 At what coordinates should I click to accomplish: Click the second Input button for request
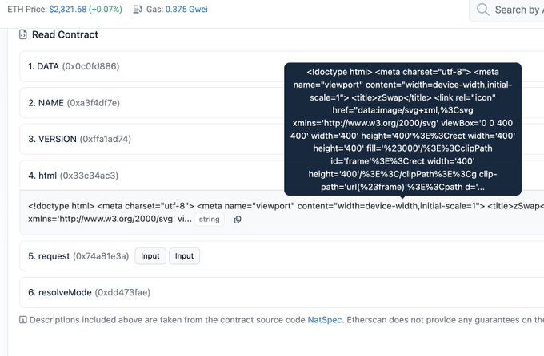pyautogui.click(x=184, y=255)
